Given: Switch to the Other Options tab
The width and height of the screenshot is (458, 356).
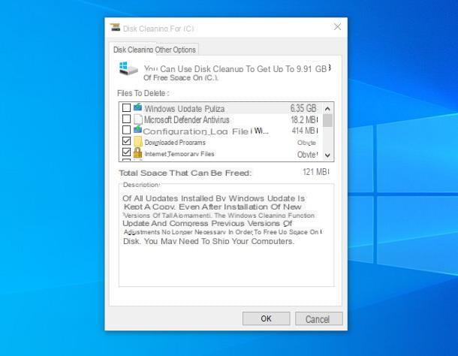Looking at the screenshot, I should click(x=175, y=50).
